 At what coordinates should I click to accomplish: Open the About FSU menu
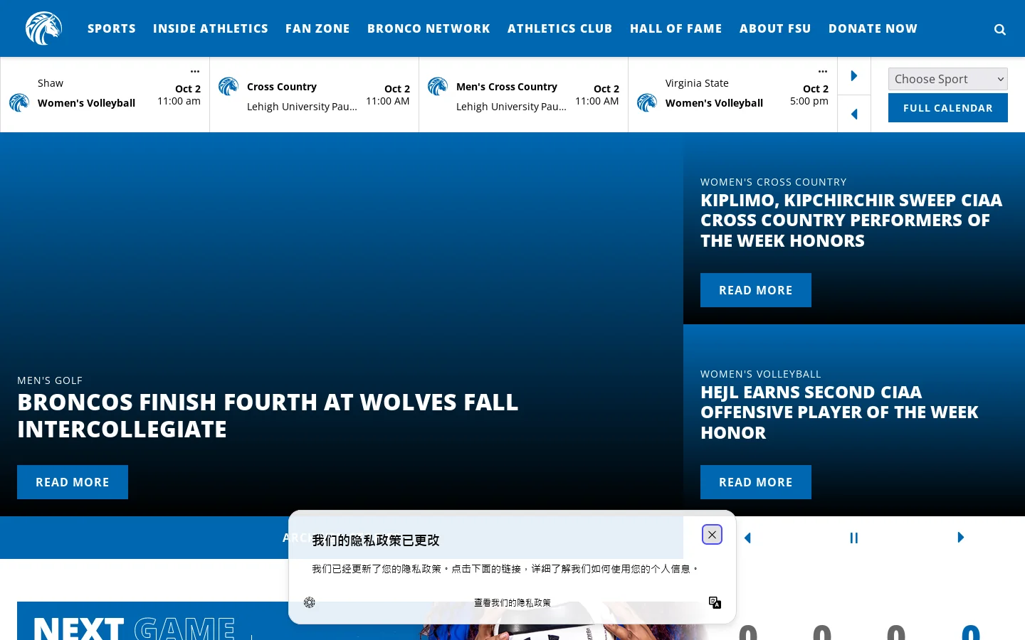pos(775,28)
